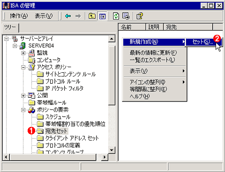The image size is (225, 172).
Task: Toggle the Show/Hide console tree icon
Action: (x=102, y=16)
